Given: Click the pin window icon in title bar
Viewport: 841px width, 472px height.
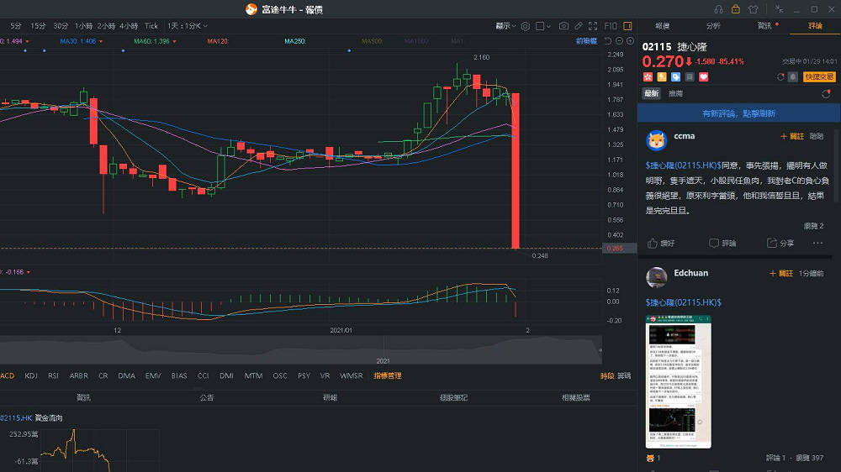Looking at the screenshot, I should tap(779, 9).
